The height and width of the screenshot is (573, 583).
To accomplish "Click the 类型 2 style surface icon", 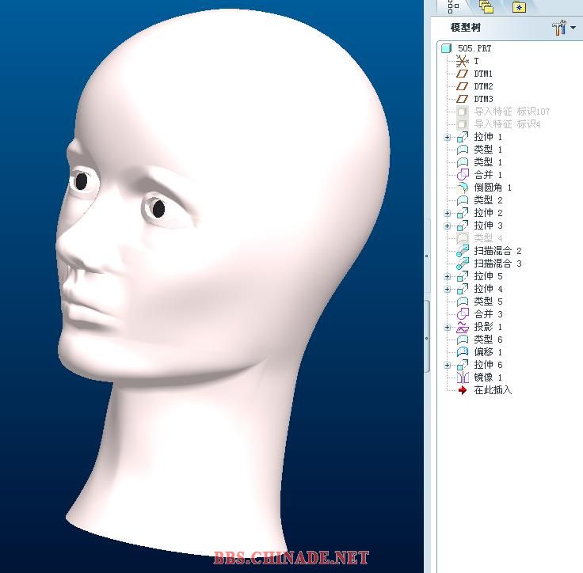I will [462, 200].
